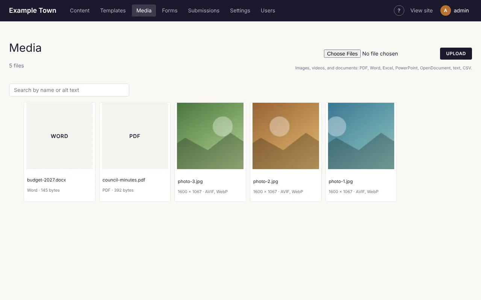Click the council-minutes.pdf file name

coord(124,180)
